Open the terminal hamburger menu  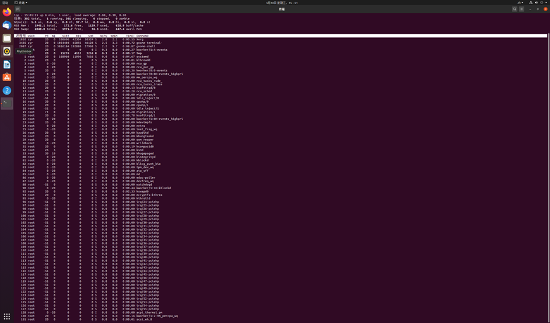point(521,9)
